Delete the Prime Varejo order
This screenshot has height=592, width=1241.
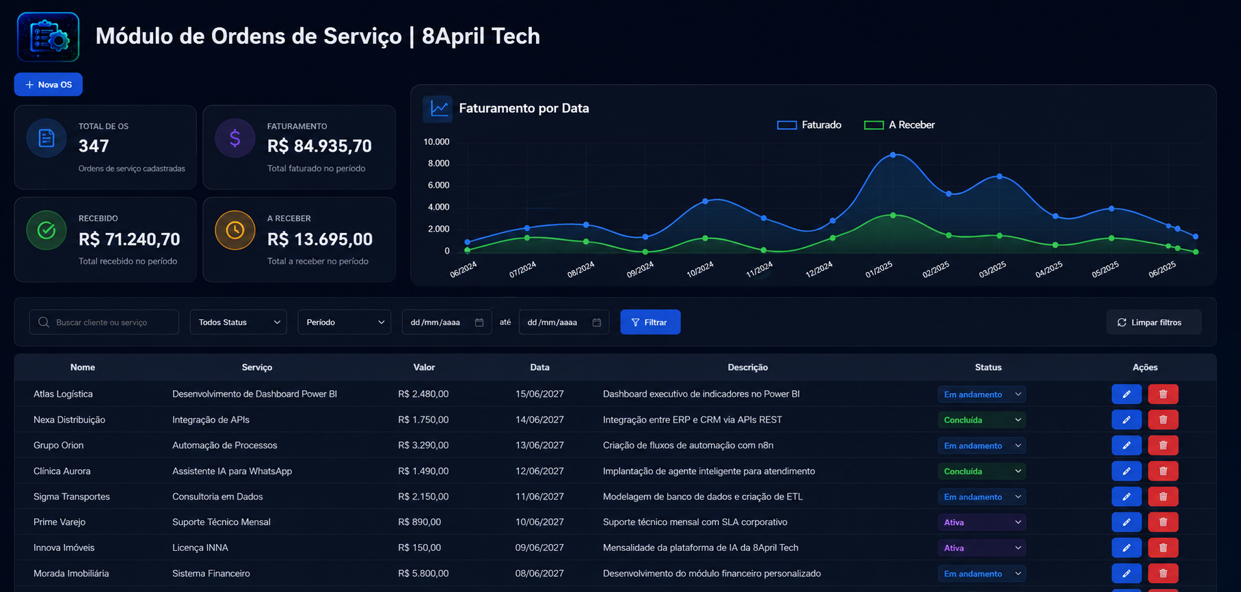click(1163, 522)
